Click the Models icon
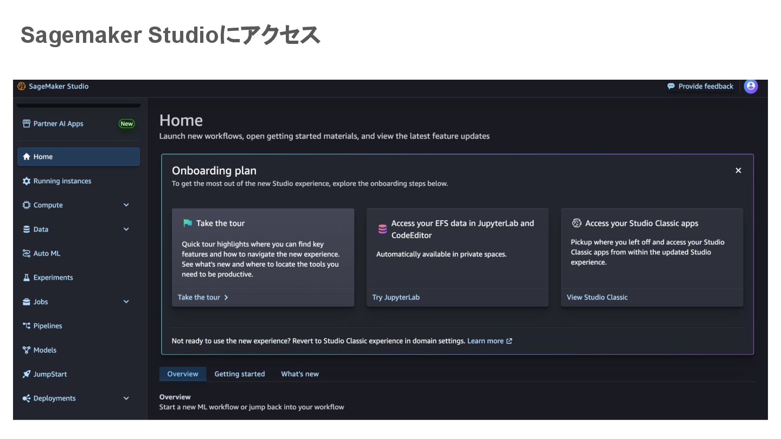Screen dimensions: 781x439 point(26,350)
